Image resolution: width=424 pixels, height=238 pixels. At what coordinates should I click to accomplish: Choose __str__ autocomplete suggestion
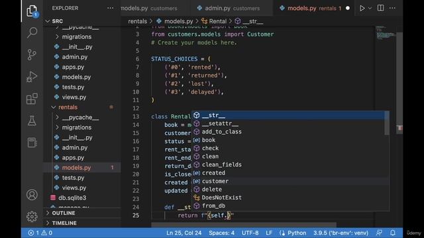[288, 115]
